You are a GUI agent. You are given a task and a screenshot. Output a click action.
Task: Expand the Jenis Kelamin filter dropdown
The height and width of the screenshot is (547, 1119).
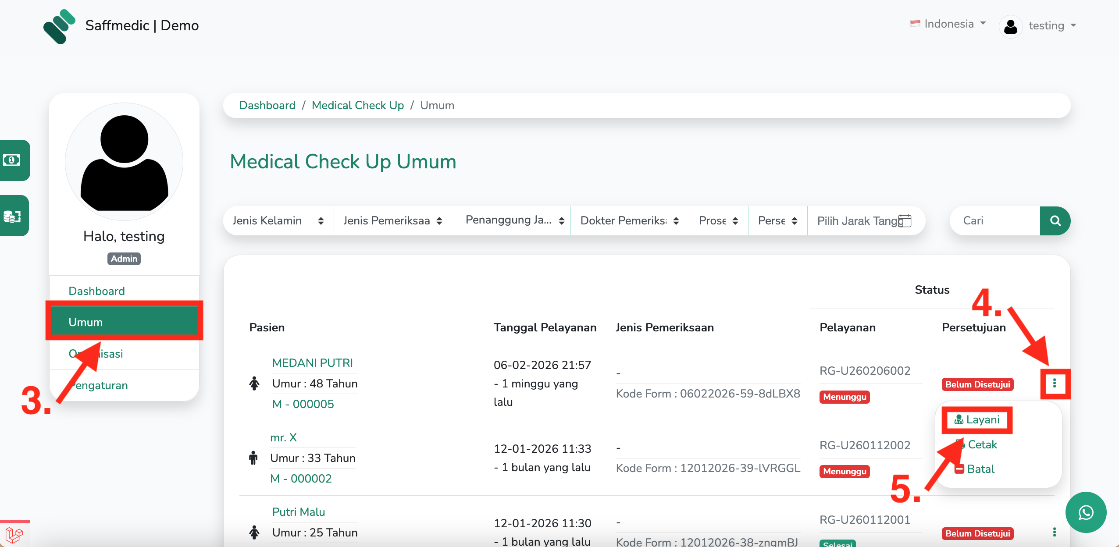(278, 220)
